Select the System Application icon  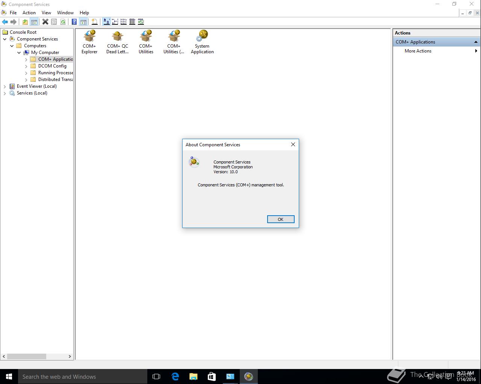click(202, 42)
